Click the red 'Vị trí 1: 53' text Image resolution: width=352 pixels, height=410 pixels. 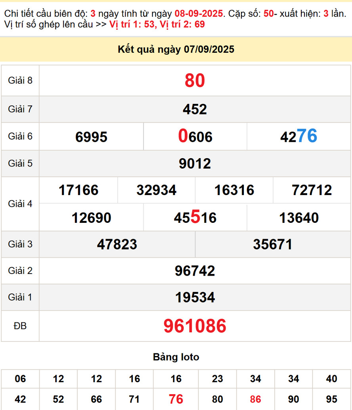point(132,25)
